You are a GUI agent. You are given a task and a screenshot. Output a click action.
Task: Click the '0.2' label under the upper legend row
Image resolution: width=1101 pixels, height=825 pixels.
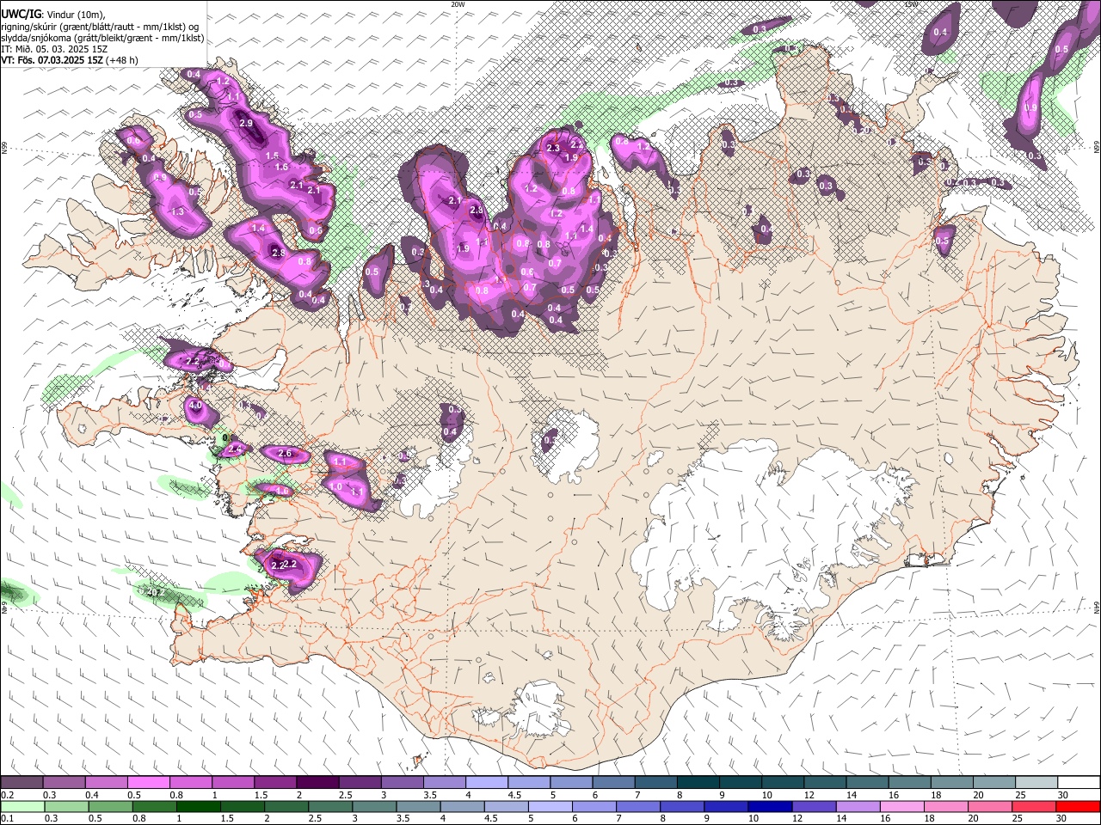pos(8,795)
